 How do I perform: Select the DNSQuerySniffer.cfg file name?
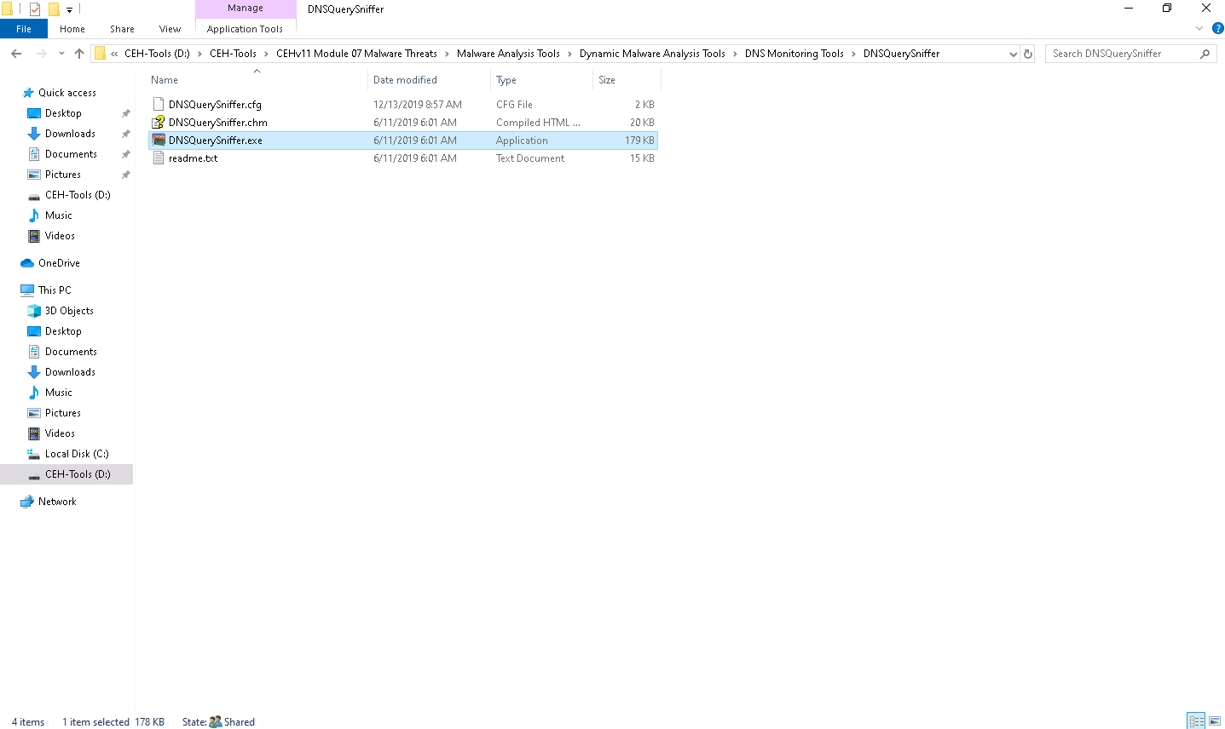(x=215, y=105)
